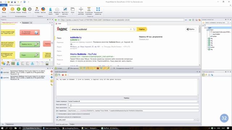Open Total Commander from the taskbar
The height and width of the screenshot is (130, 232).
click(51, 128)
